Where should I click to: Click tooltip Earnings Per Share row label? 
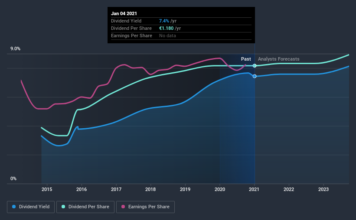pyautogui.click(x=131, y=36)
